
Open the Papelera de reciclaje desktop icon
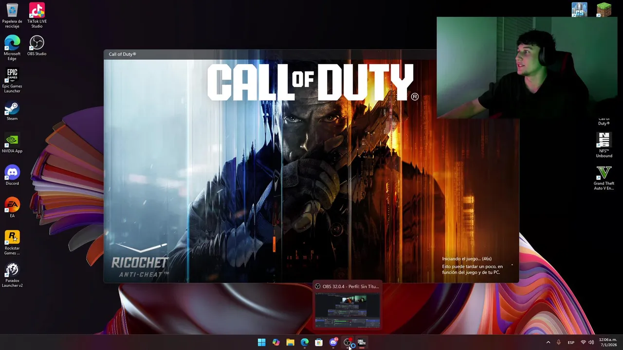pos(12,16)
